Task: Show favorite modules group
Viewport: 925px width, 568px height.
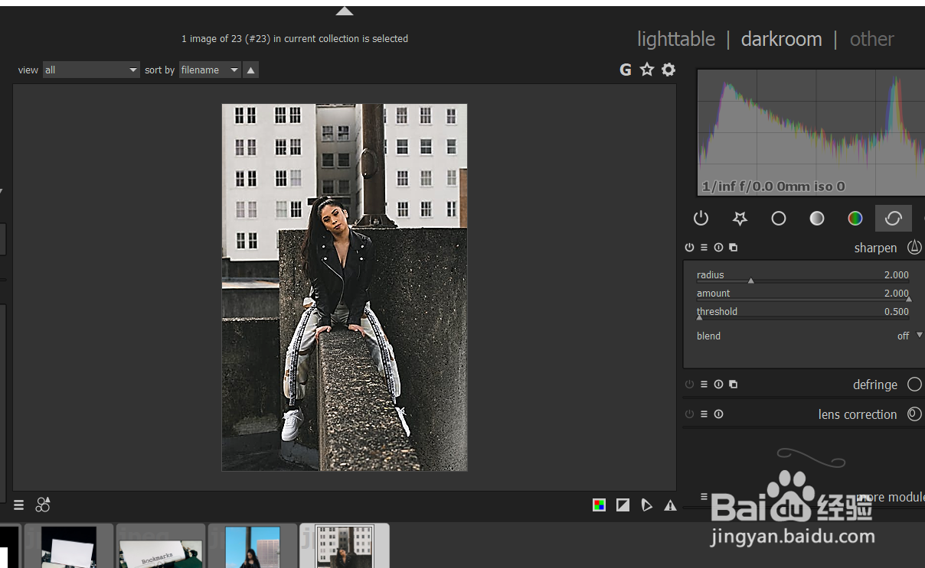Action: (740, 219)
